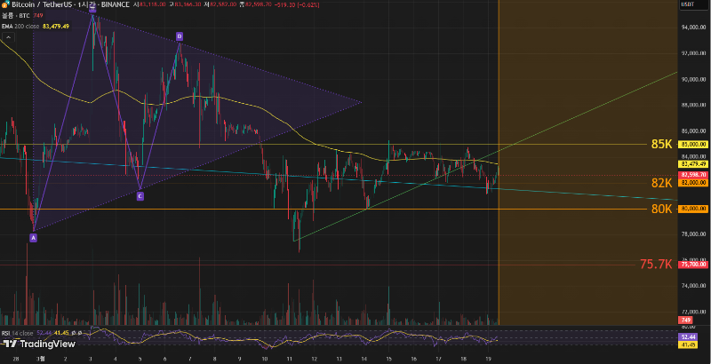Click point C marker on the triangle pattern
711x364 pixels.
tap(140, 195)
